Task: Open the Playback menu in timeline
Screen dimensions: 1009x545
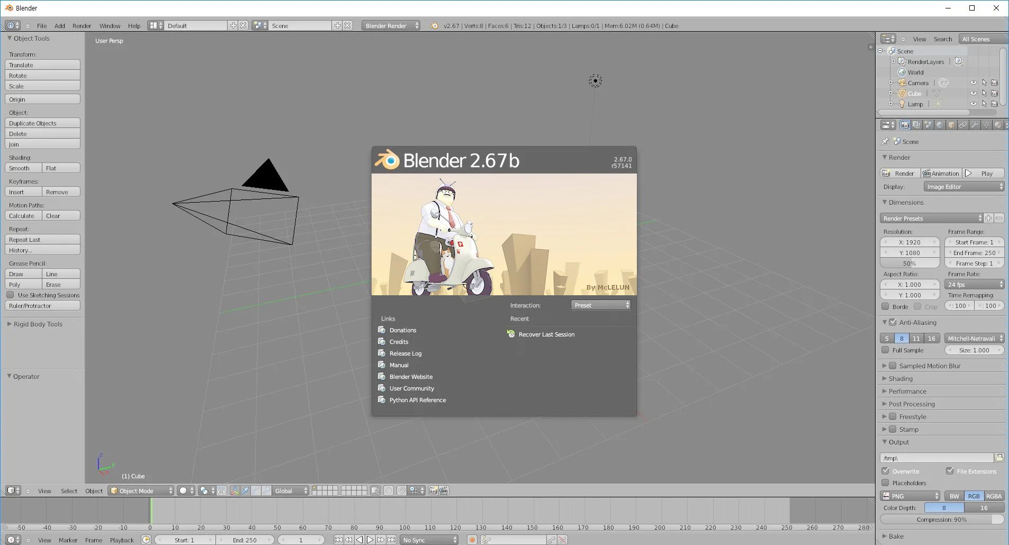Action: pyautogui.click(x=122, y=540)
